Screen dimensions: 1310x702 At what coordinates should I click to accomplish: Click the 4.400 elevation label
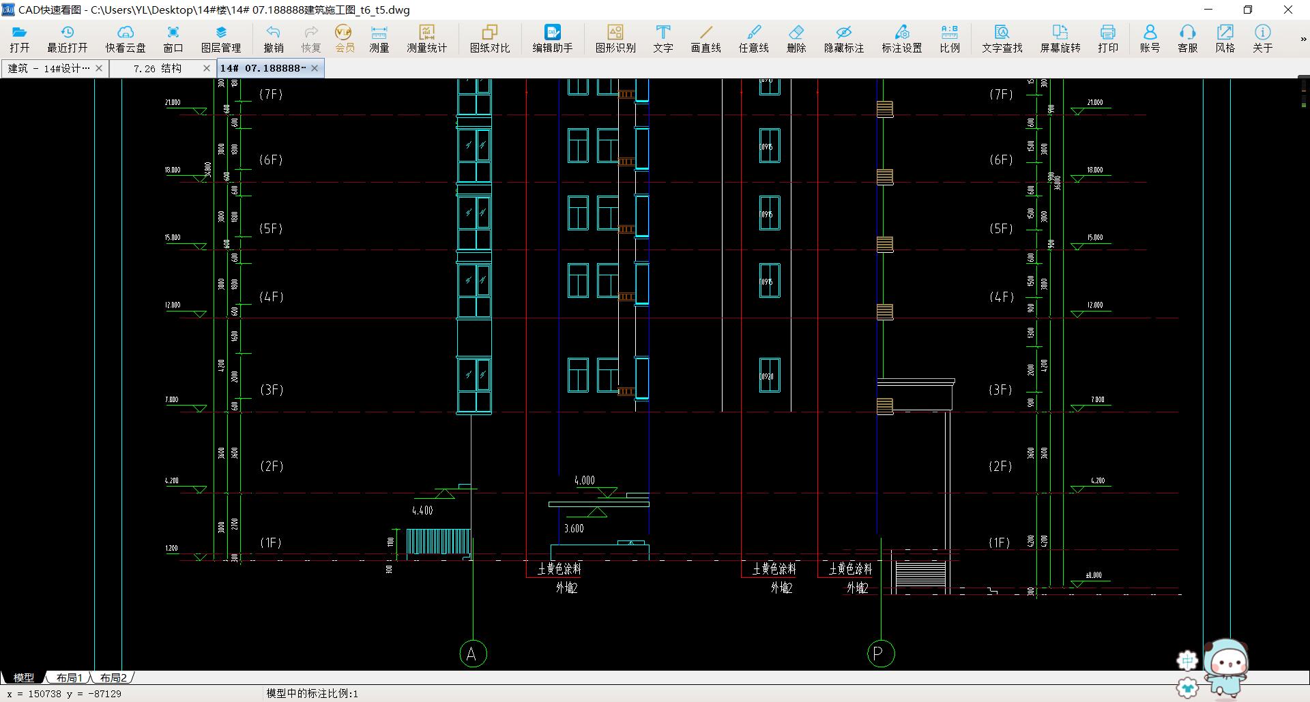pyautogui.click(x=422, y=510)
